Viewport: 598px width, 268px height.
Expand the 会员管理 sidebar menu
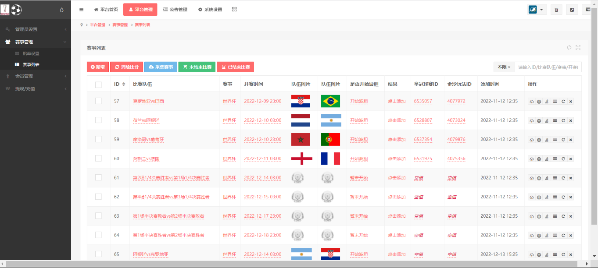36,76
